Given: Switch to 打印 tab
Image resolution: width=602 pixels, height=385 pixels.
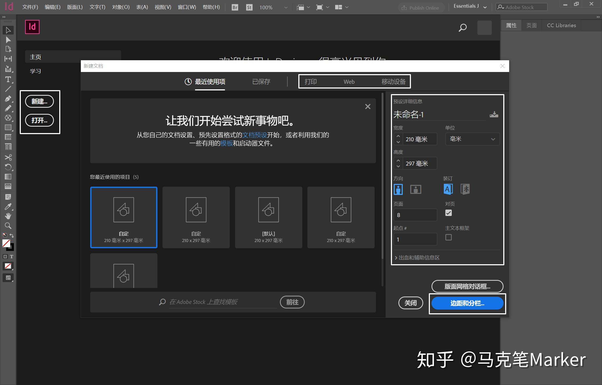Looking at the screenshot, I should tap(311, 81).
